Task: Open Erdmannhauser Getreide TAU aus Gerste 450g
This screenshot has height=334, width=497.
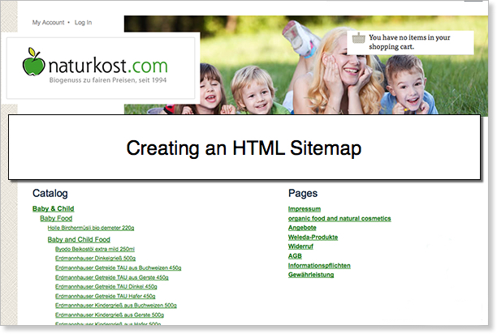Action: (x=112, y=277)
